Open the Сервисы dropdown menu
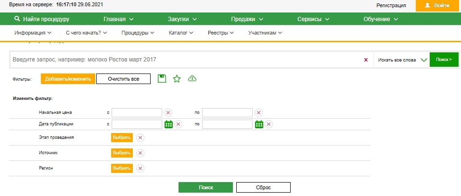The height and width of the screenshot is (196, 461). click(x=313, y=19)
